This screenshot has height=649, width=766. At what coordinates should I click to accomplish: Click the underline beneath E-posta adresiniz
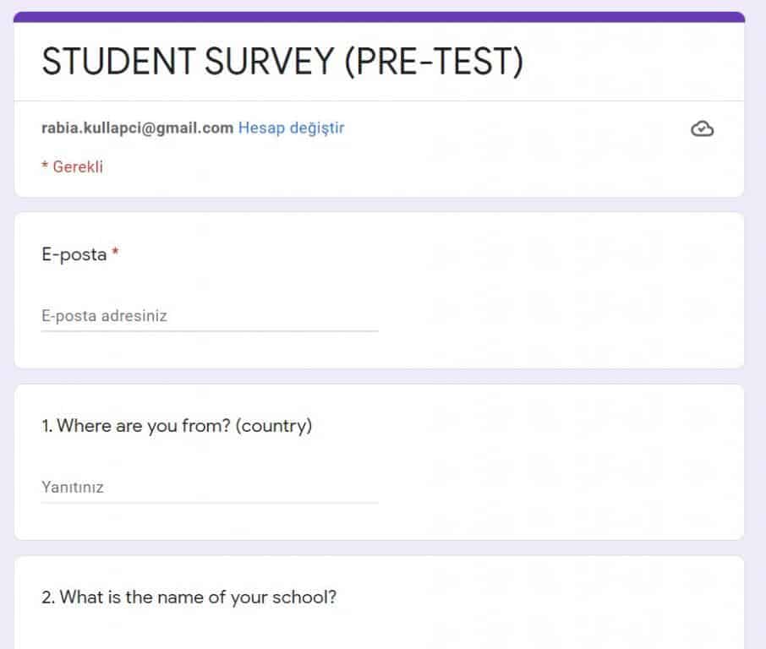[x=209, y=331]
